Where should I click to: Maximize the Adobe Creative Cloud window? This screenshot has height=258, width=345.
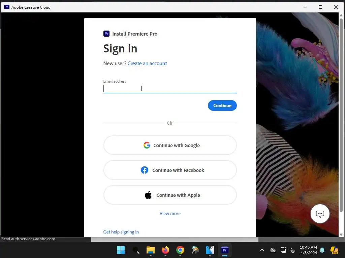point(320,7)
